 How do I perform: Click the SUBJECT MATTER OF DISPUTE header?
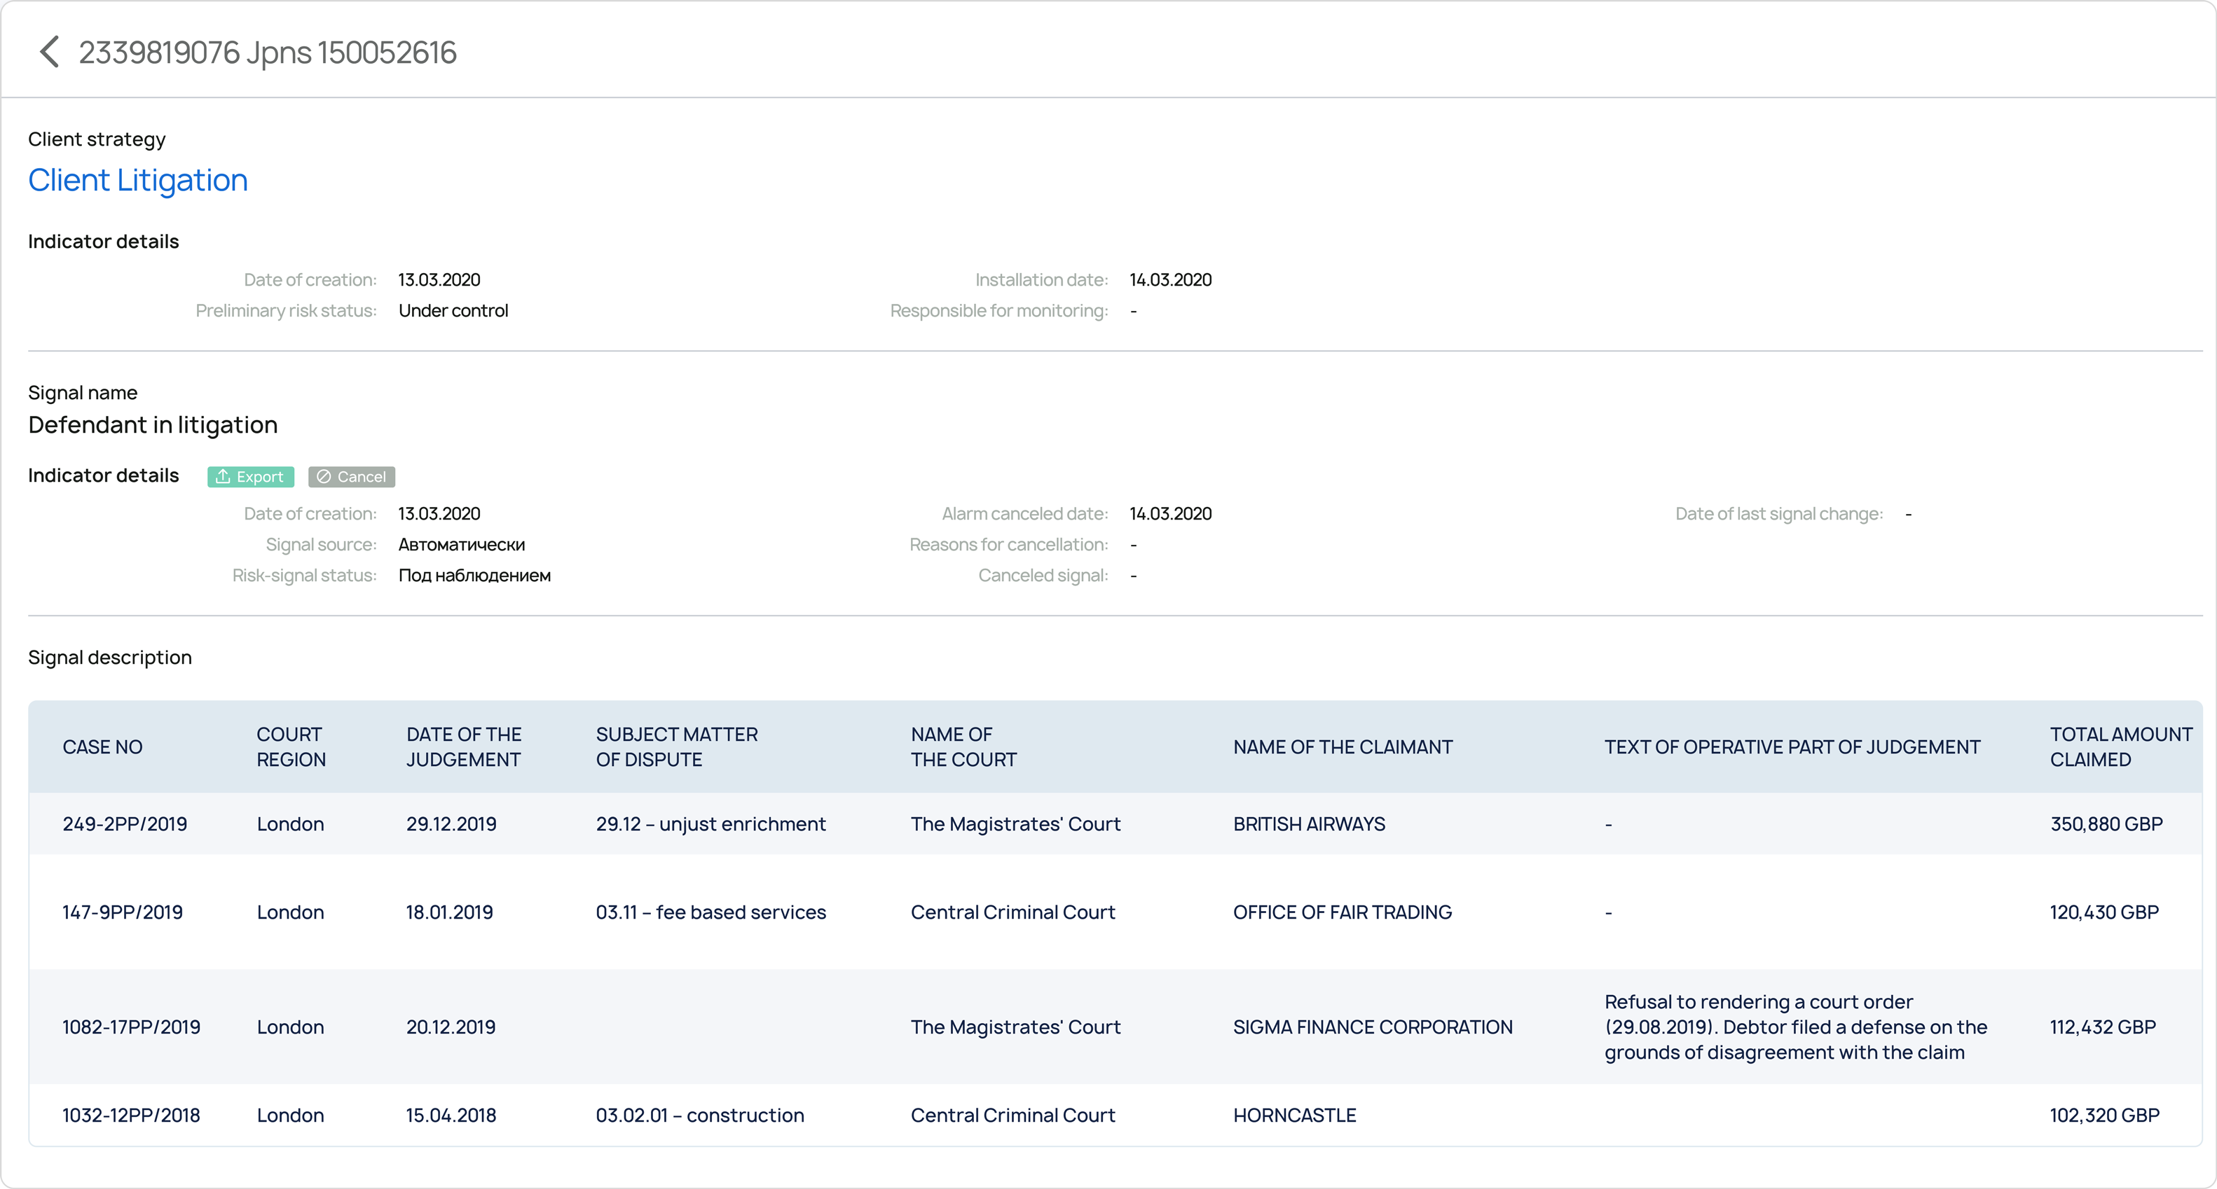click(676, 746)
